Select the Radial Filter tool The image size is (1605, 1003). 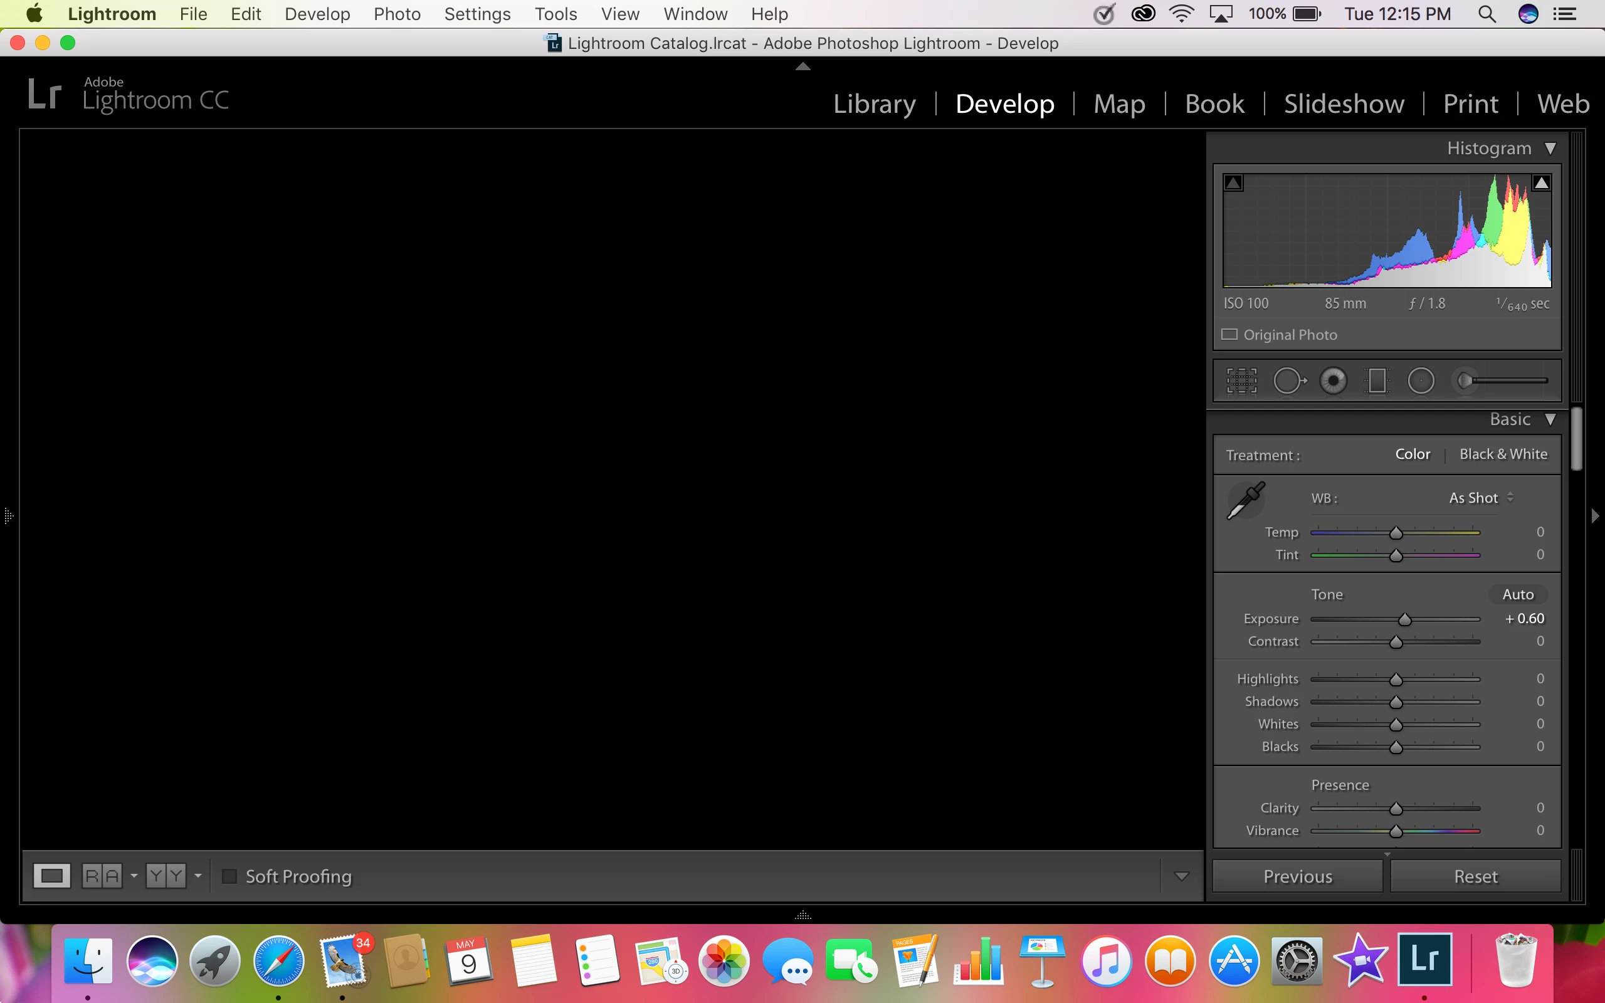pyautogui.click(x=1421, y=381)
